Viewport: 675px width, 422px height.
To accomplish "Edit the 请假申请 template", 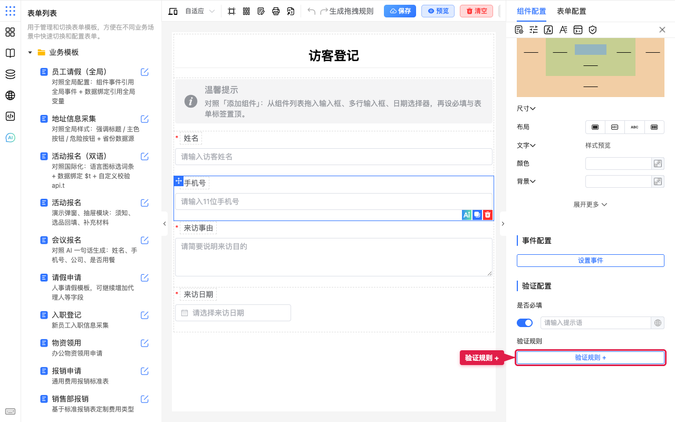I will 144,277.
